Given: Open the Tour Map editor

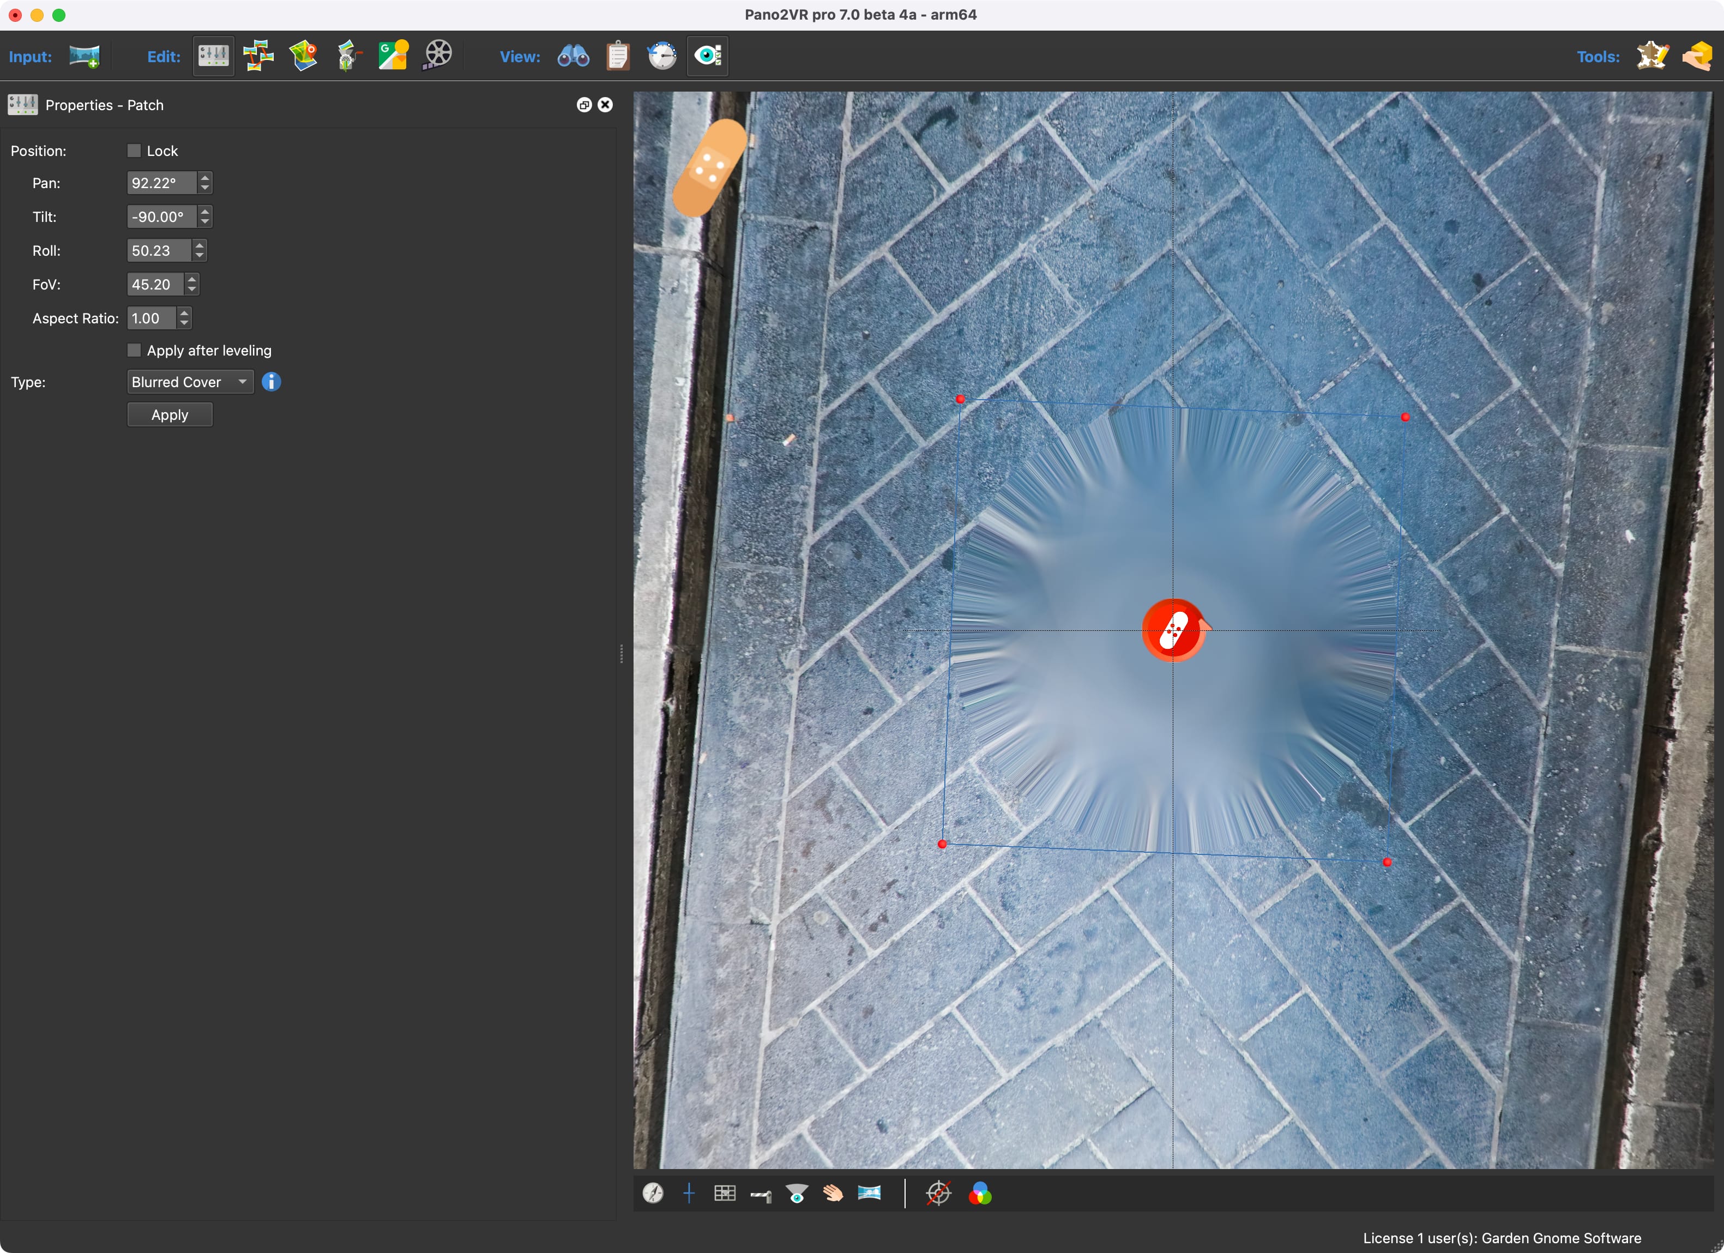Looking at the screenshot, I should [303, 56].
